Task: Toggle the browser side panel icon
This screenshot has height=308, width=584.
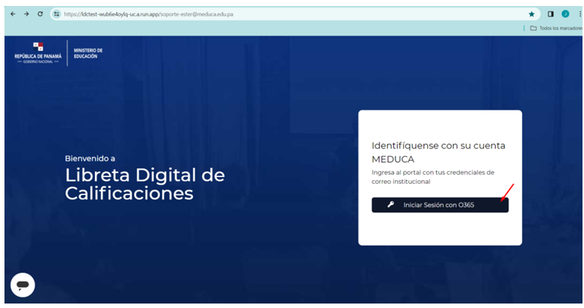Action: click(550, 13)
